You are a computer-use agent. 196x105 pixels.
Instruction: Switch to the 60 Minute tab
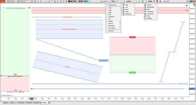(x=21, y=103)
